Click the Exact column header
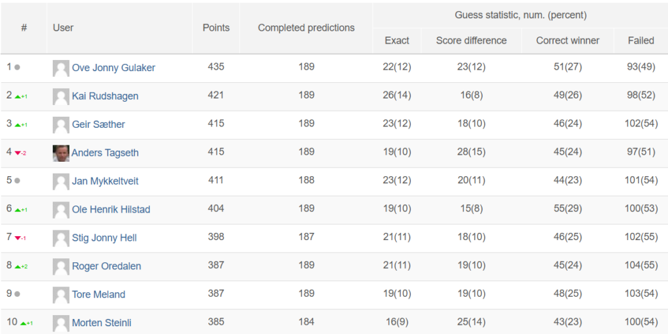The image size is (668, 334). [x=397, y=40]
